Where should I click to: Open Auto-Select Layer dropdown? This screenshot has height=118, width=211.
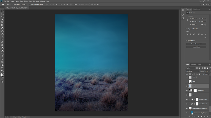[24, 4]
